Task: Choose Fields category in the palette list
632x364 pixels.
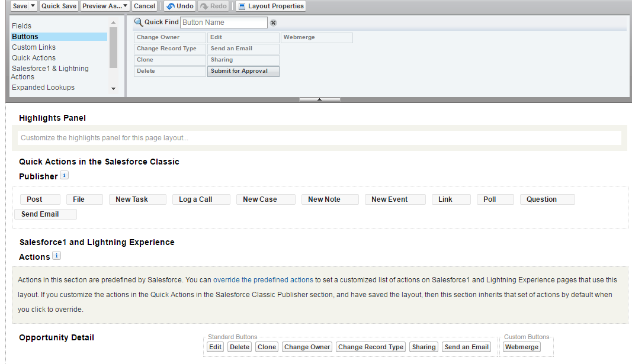Action: tap(22, 26)
